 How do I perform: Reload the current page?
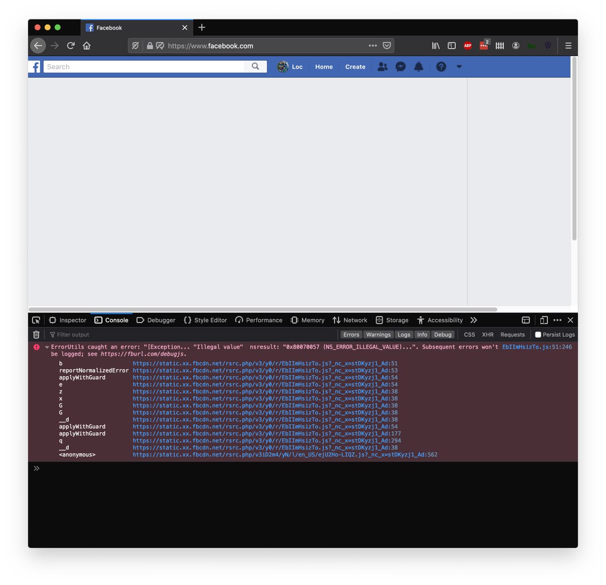[x=71, y=45]
